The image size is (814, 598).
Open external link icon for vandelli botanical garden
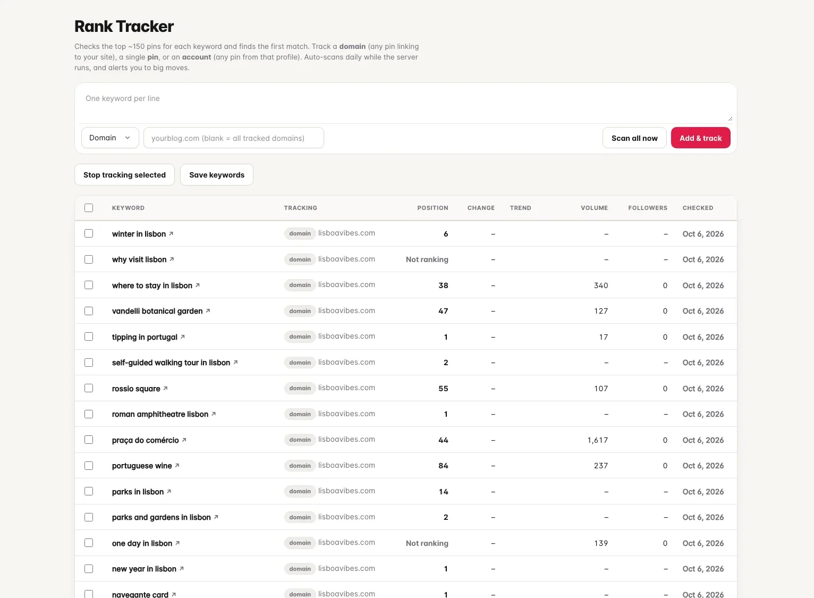(x=208, y=311)
